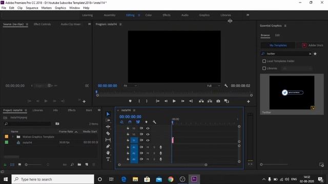The width and height of the screenshot is (328, 184).
Task: Click the Lift button in Program monitor
Action: (x=201, y=101)
